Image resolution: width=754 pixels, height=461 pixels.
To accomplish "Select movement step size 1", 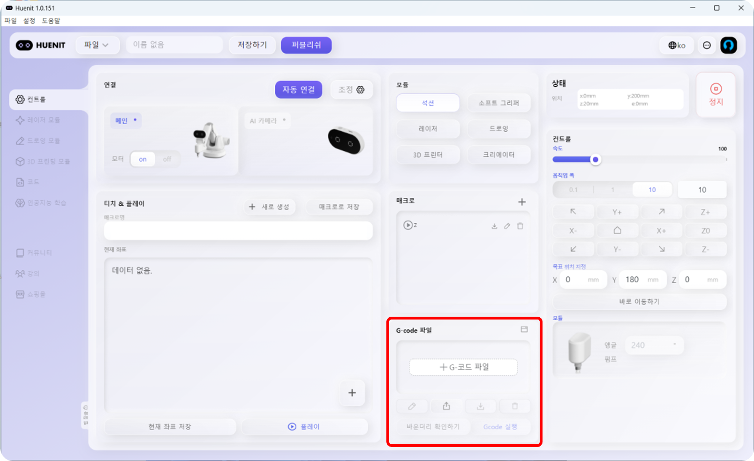I will pos(612,190).
